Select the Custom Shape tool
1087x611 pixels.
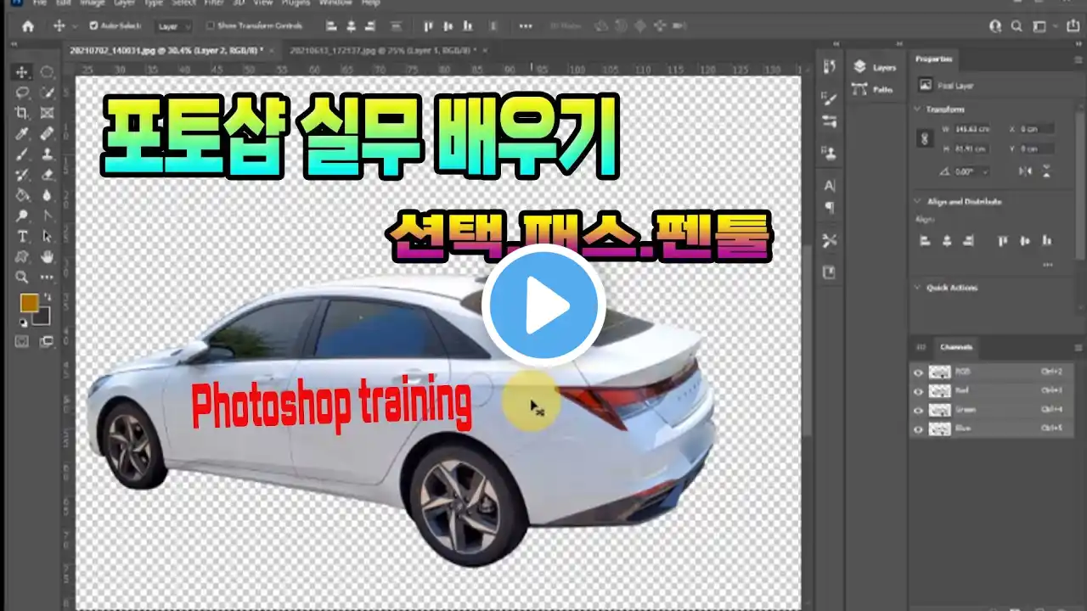click(x=23, y=256)
